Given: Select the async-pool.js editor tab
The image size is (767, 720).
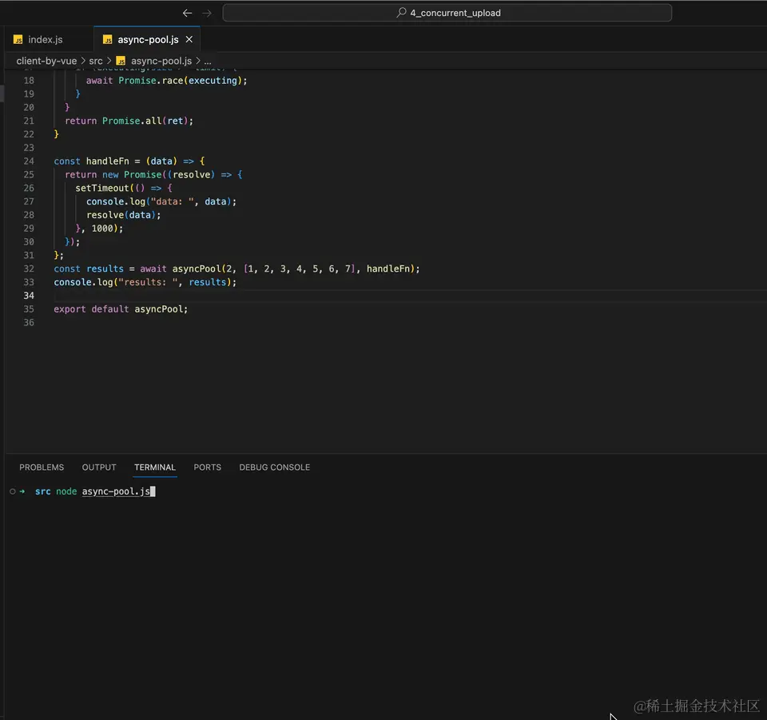Looking at the screenshot, I should (x=148, y=40).
